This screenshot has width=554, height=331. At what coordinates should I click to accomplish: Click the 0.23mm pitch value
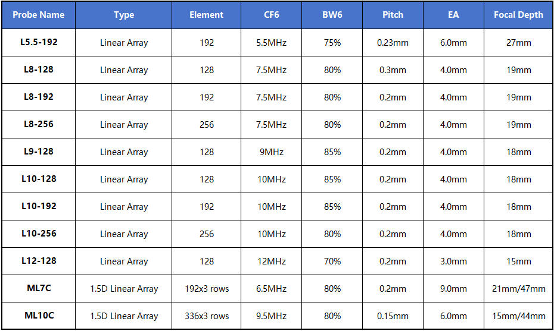coord(393,43)
